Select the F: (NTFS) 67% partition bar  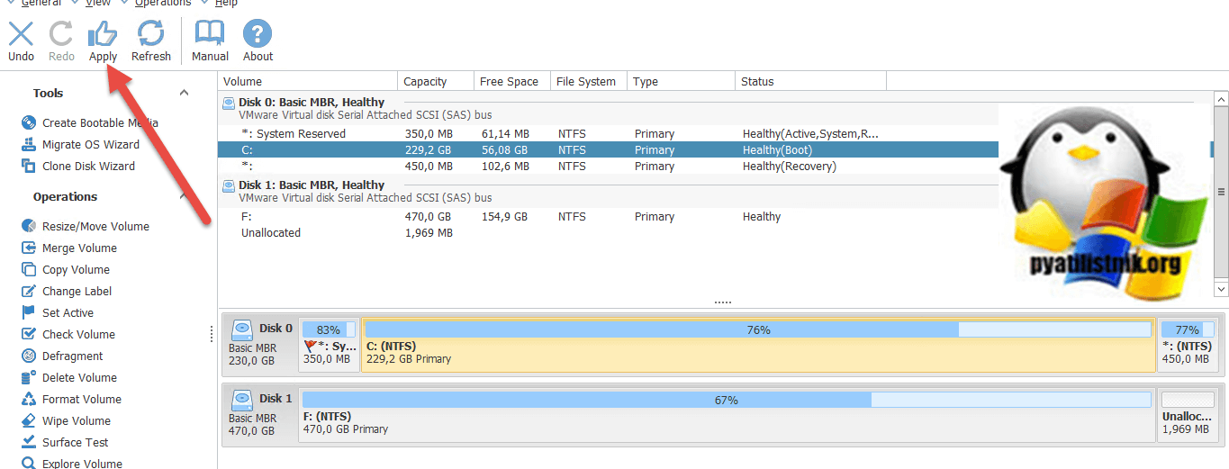727,414
